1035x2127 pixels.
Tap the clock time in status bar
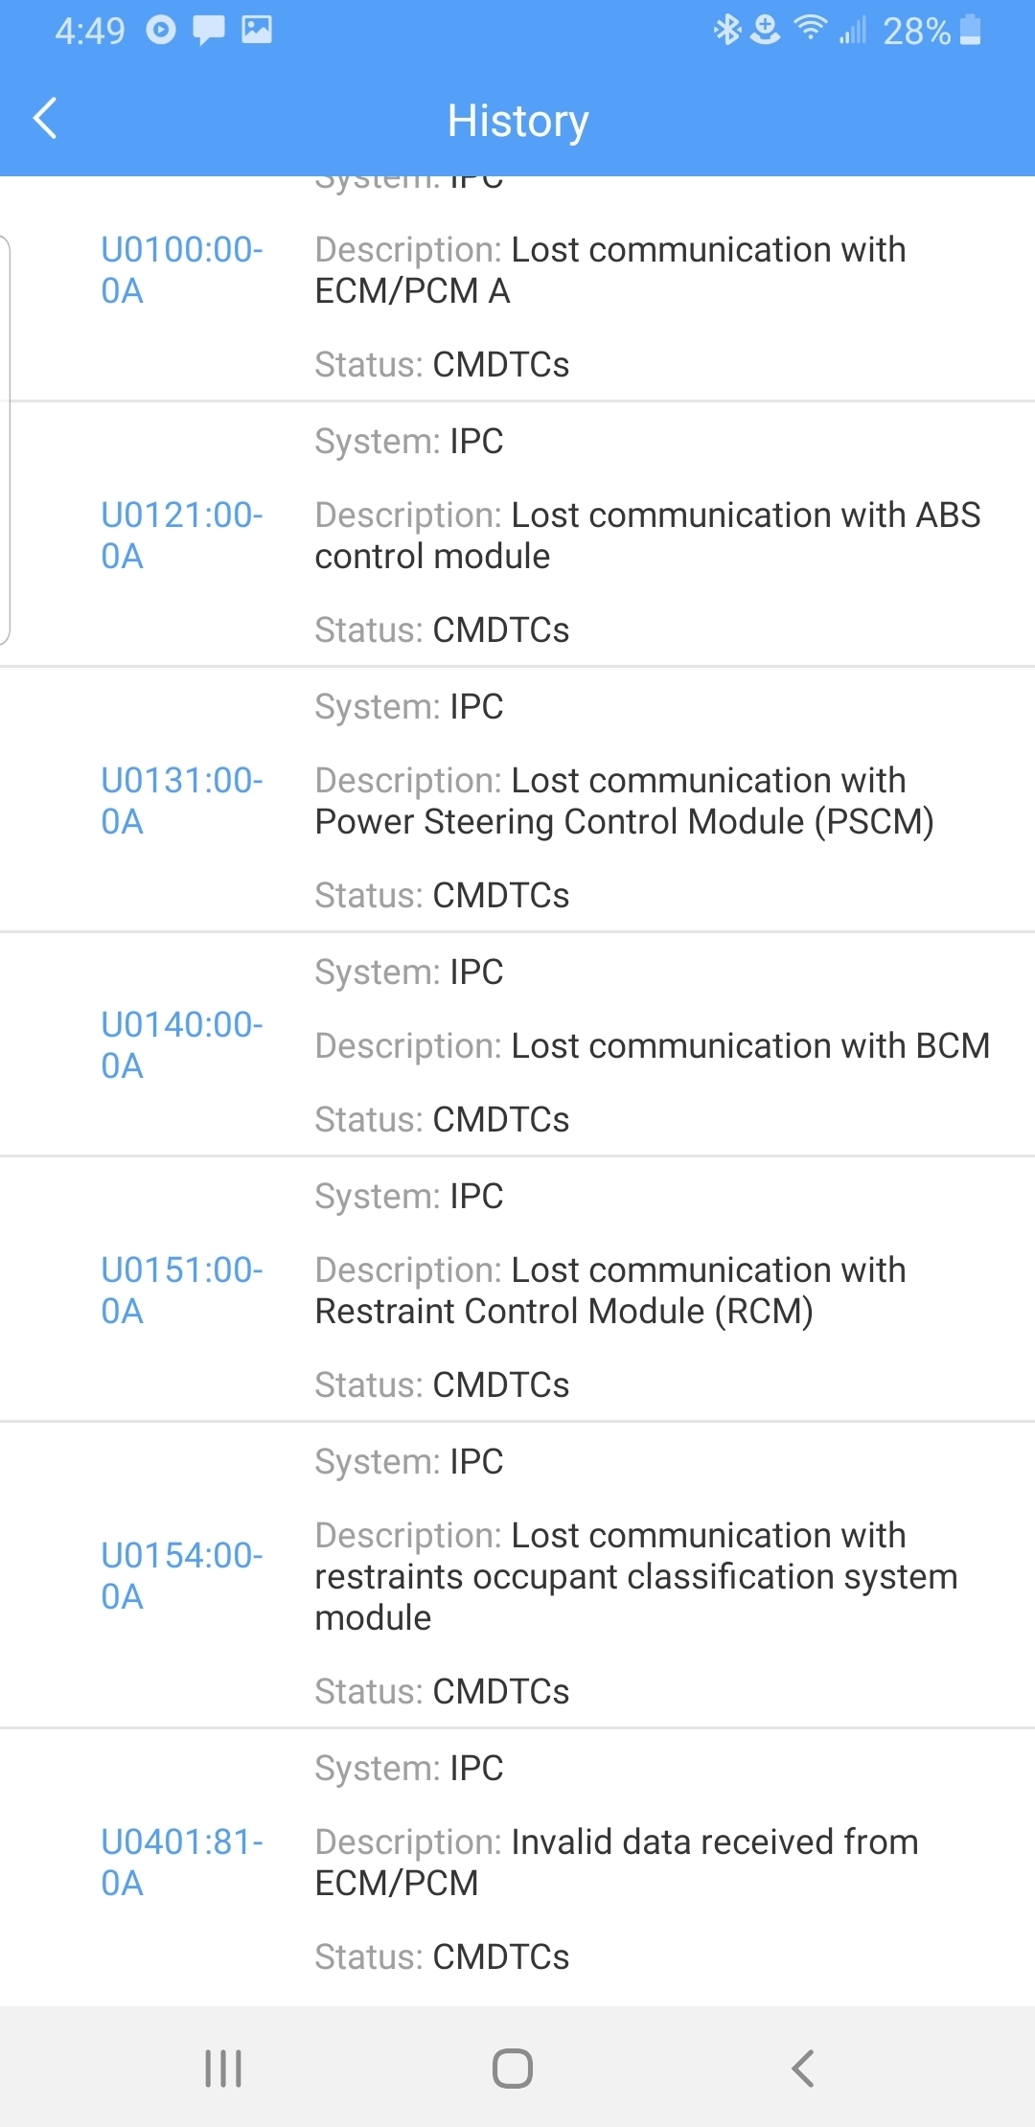click(x=89, y=32)
